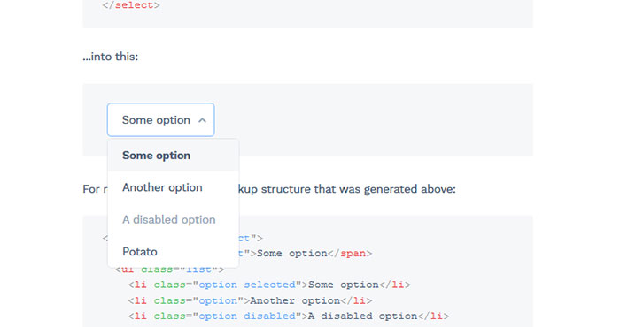
Task: Click the span code line with Some option
Action: point(306,254)
